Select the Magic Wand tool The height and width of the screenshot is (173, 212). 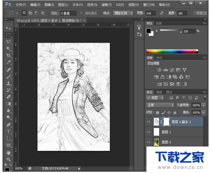(8, 49)
